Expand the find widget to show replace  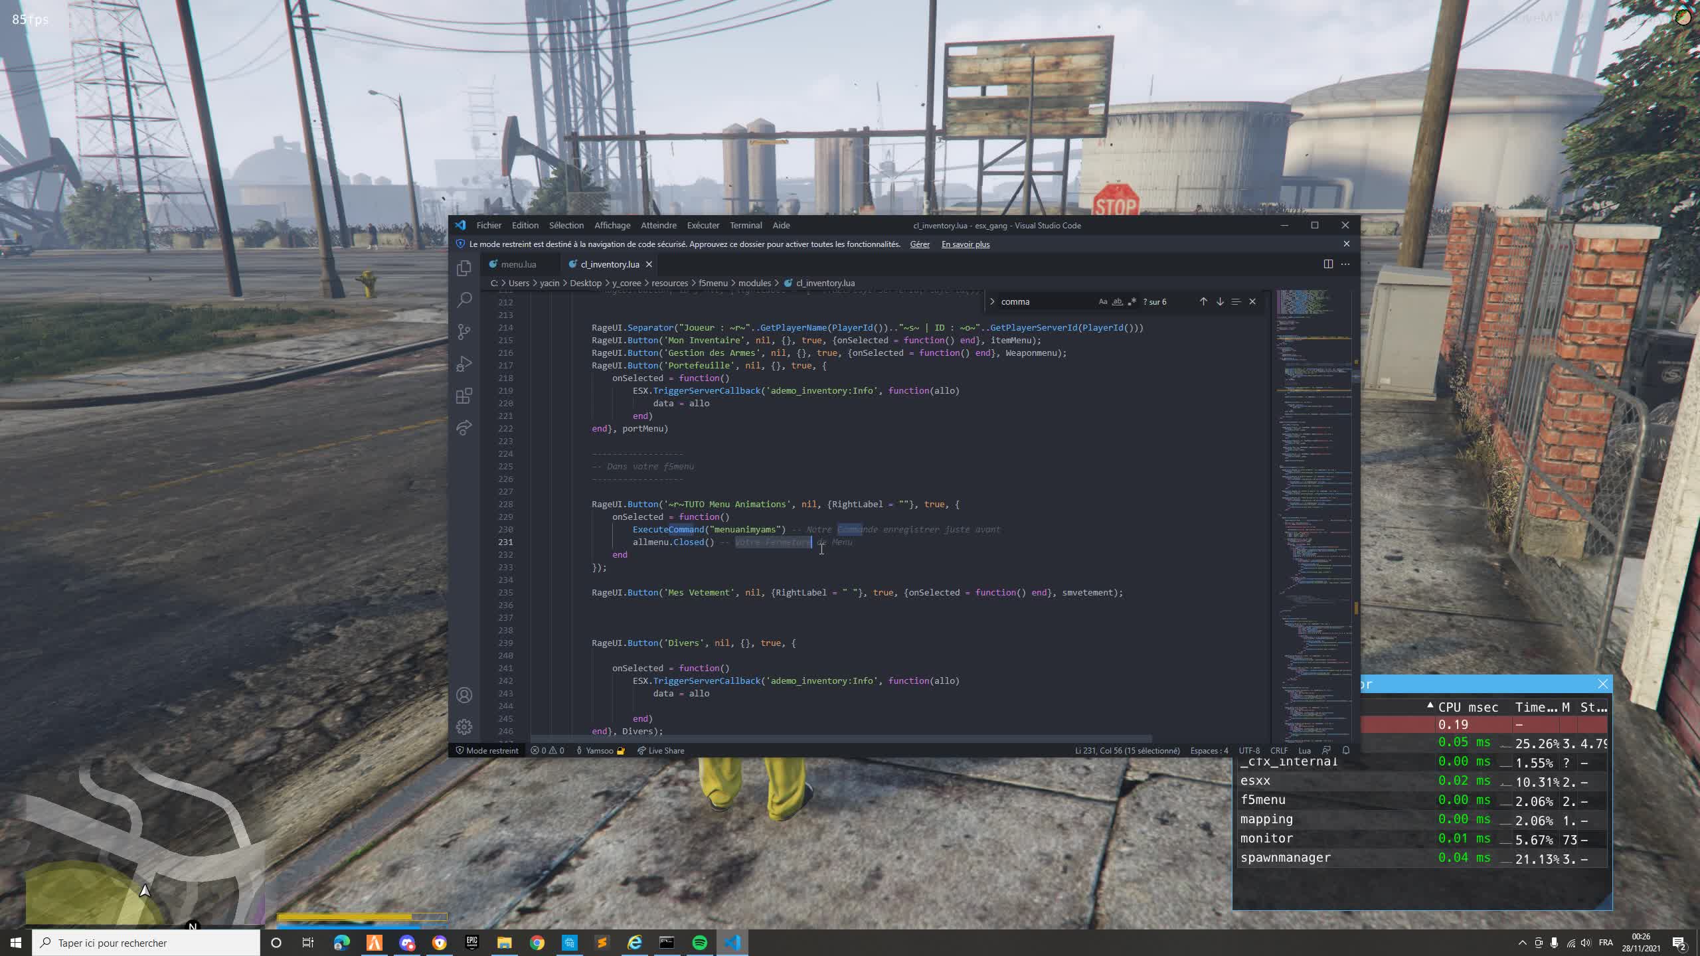992,301
